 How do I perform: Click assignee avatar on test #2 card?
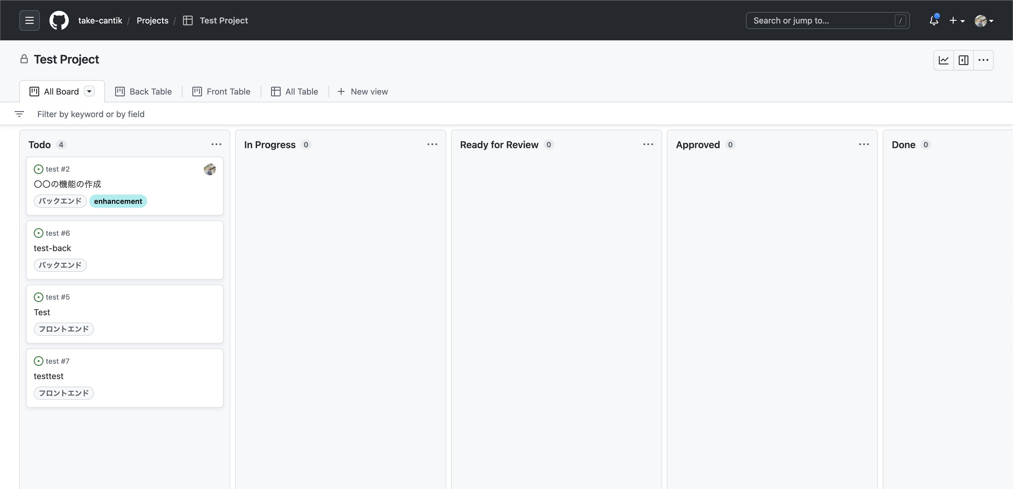pyautogui.click(x=210, y=169)
